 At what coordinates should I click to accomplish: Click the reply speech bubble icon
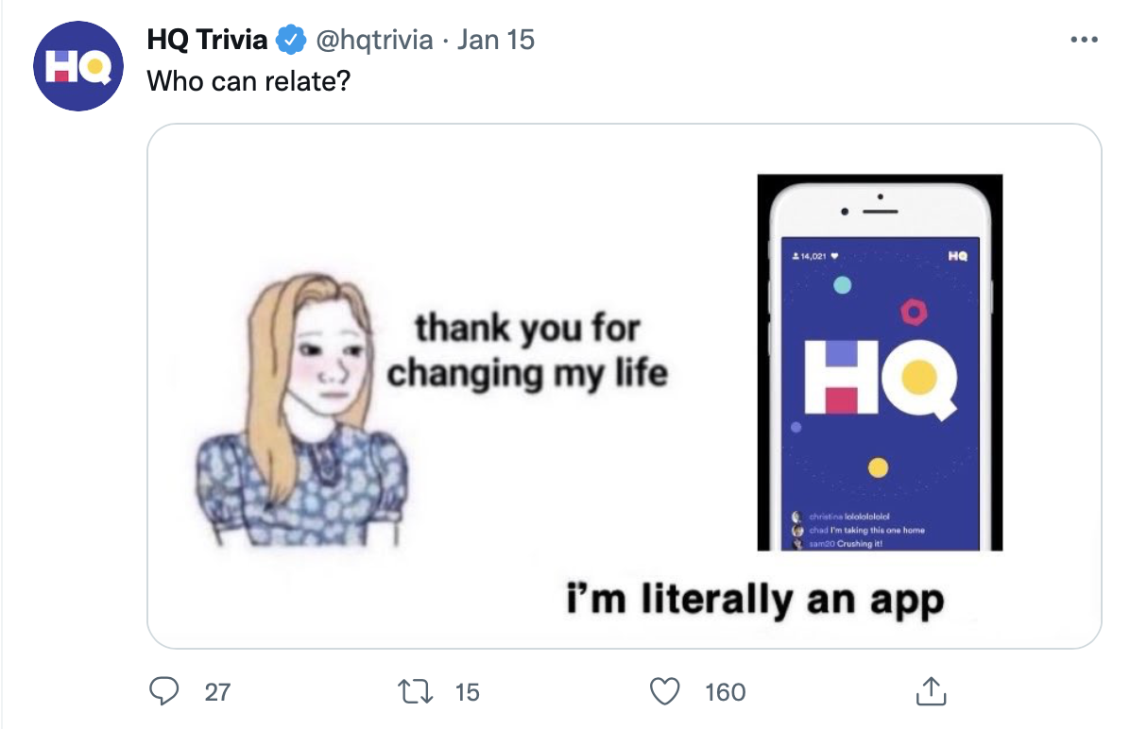(163, 691)
